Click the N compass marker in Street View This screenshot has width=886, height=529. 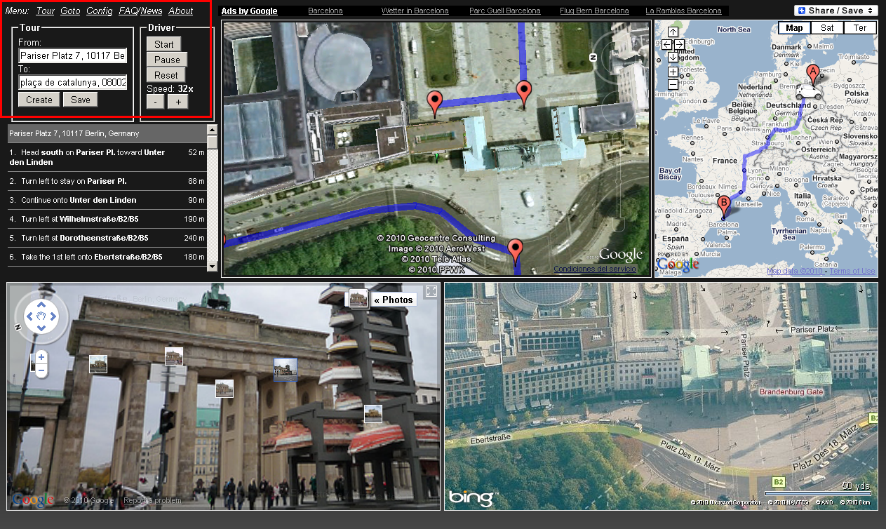coord(18,327)
